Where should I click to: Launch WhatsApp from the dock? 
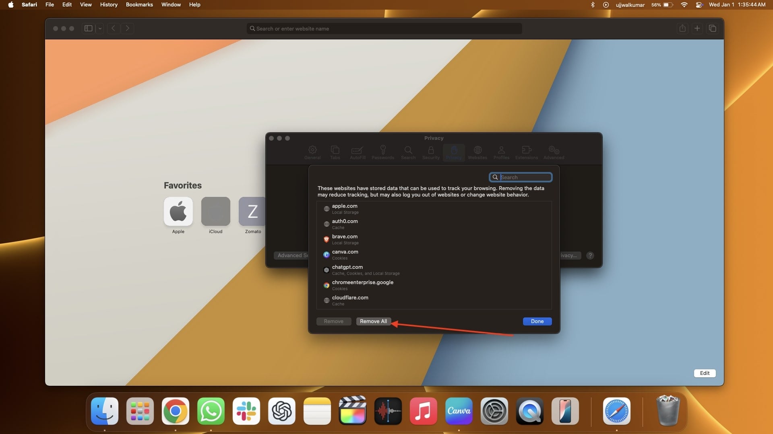(211, 411)
